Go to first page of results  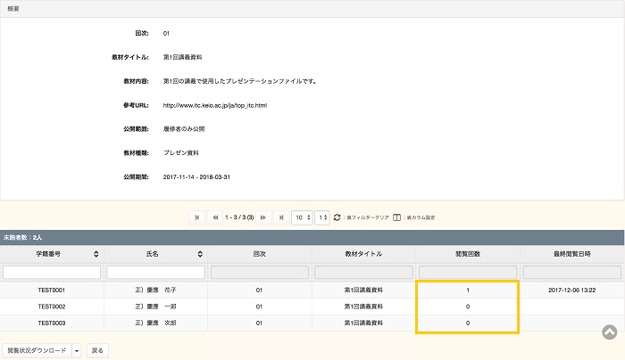coord(197,217)
